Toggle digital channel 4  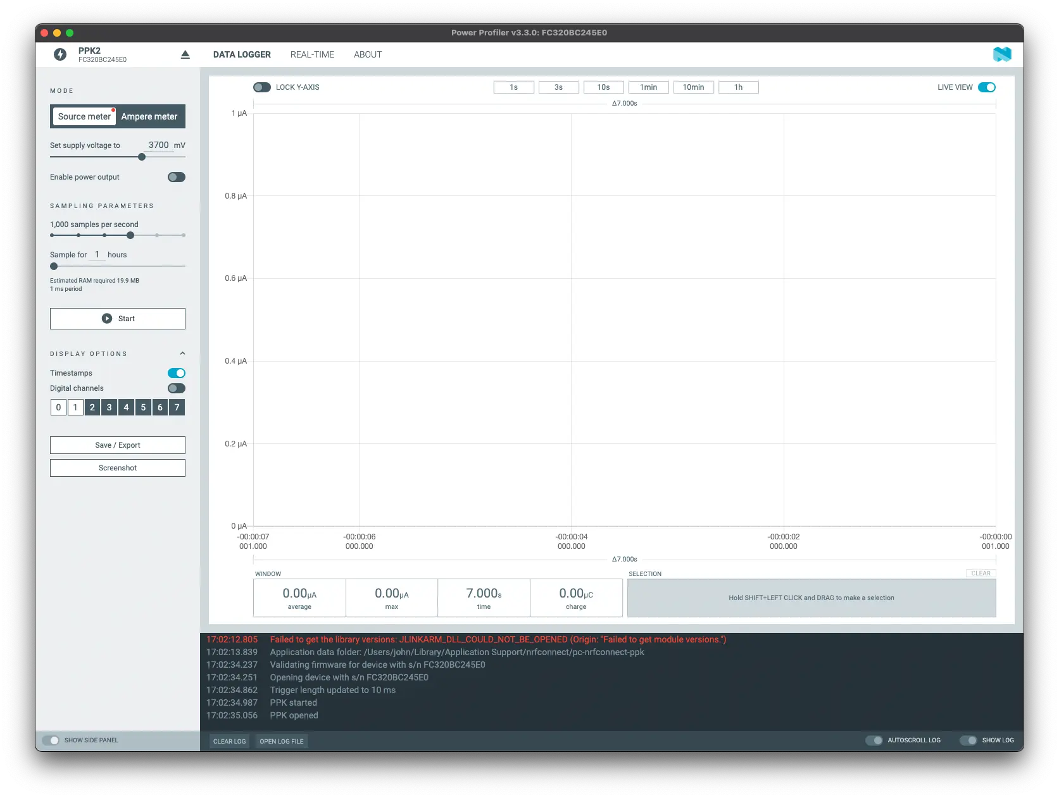click(x=126, y=407)
